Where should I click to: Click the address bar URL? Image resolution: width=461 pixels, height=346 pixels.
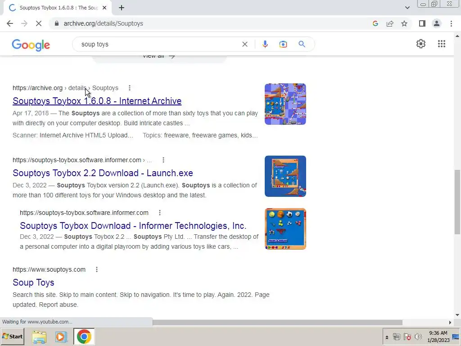coord(103,23)
